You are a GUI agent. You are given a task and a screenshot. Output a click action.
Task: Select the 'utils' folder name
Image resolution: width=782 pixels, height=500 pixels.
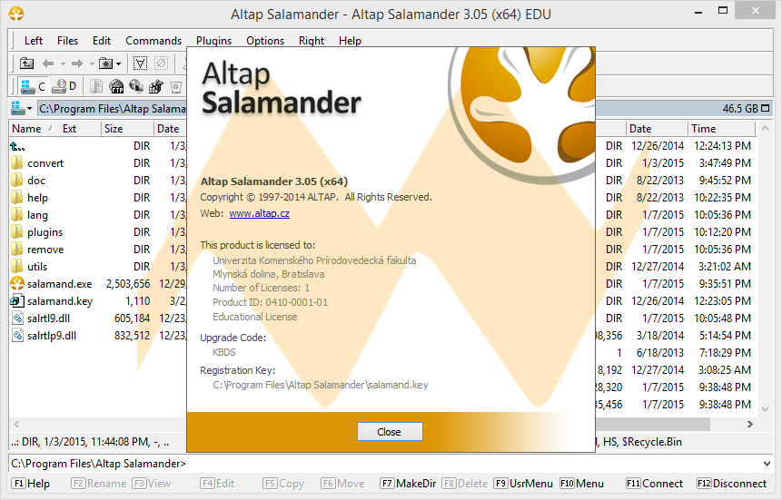click(x=37, y=267)
